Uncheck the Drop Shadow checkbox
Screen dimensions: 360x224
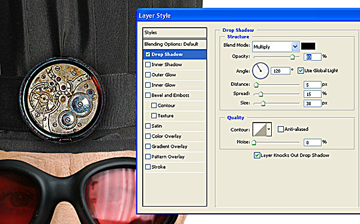[x=148, y=55]
